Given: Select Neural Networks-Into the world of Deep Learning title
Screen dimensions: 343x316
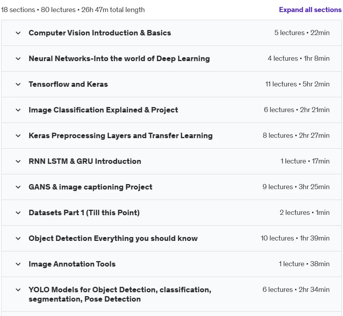Looking at the screenshot, I should click(119, 59).
